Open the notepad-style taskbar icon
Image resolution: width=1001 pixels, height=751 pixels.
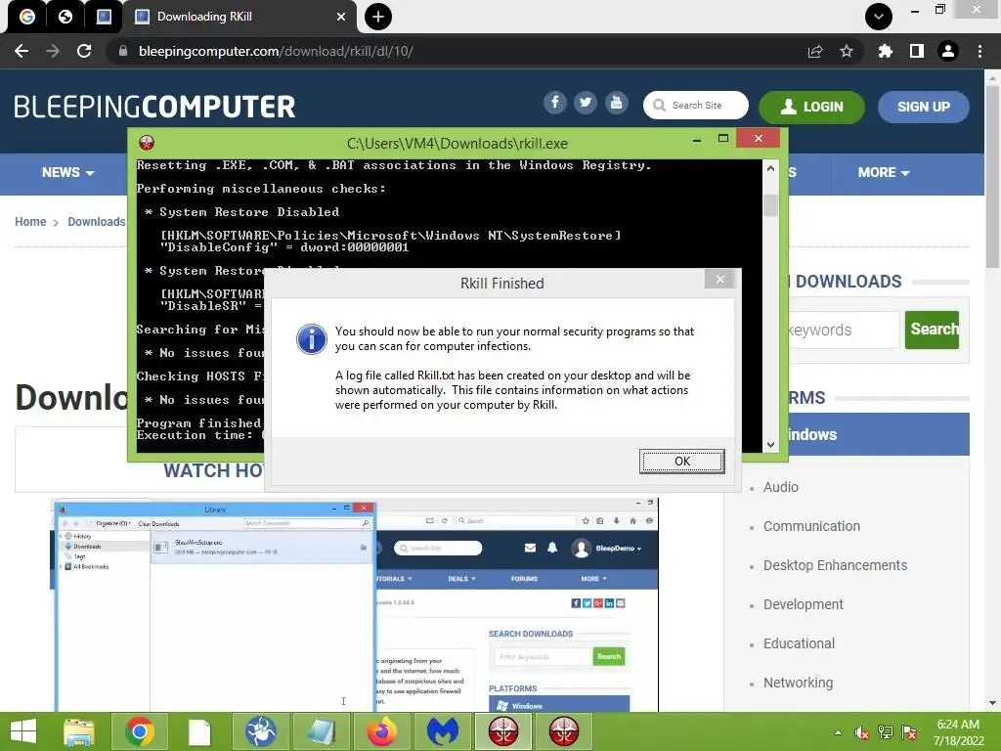click(x=321, y=731)
